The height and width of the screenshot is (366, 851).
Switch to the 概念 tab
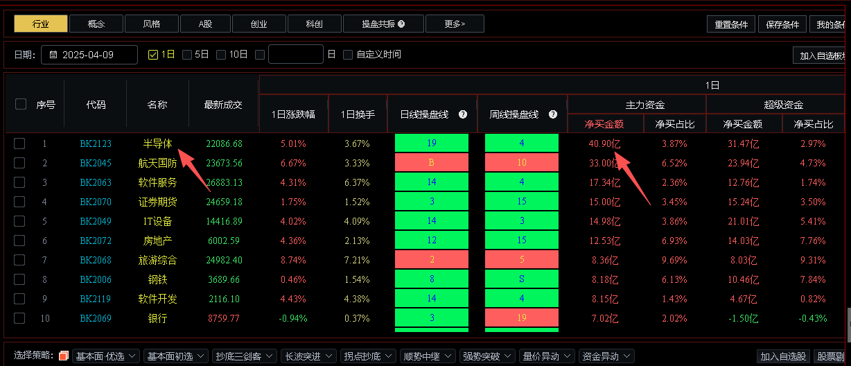[96, 24]
